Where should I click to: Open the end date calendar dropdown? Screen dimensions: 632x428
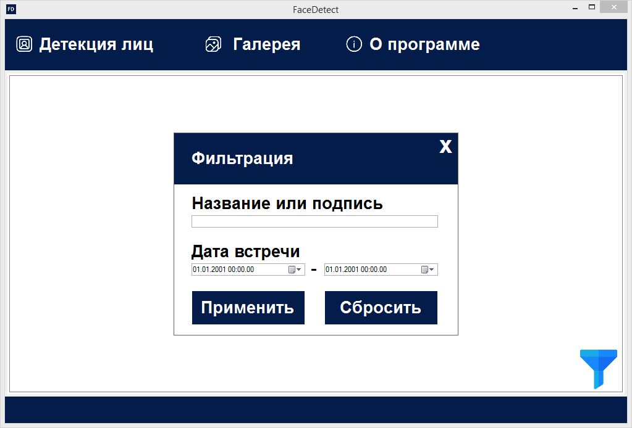(428, 270)
